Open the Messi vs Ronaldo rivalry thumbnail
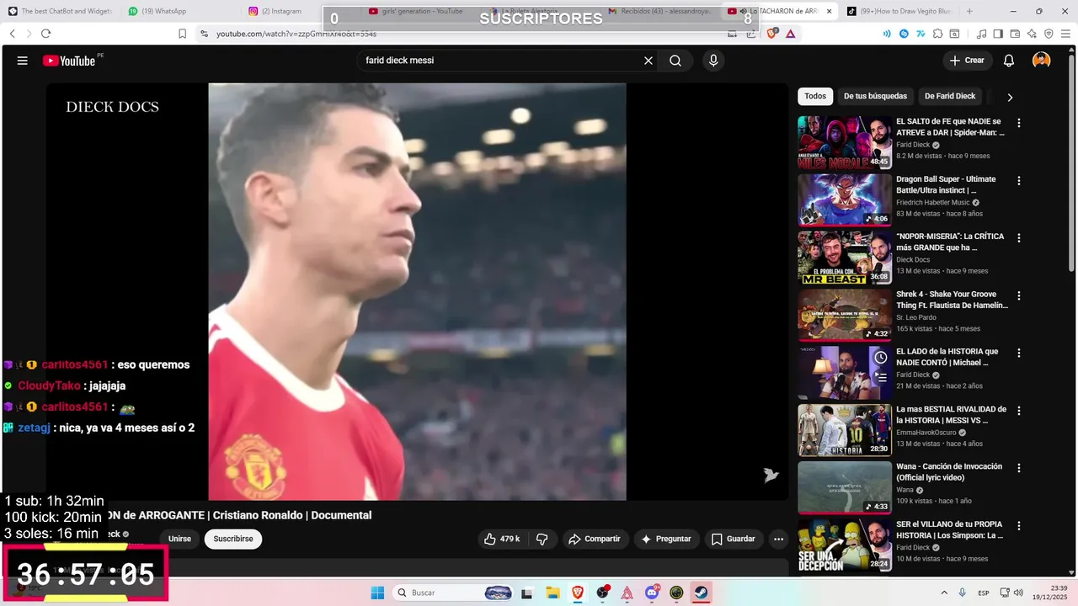Screen dimensions: 1078x606 point(845,430)
